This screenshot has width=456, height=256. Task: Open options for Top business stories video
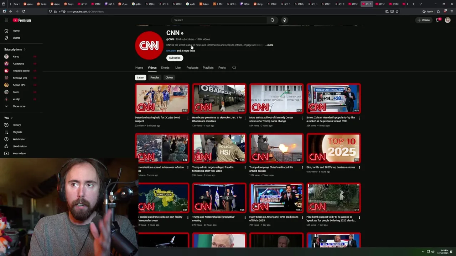coord(359,168)
